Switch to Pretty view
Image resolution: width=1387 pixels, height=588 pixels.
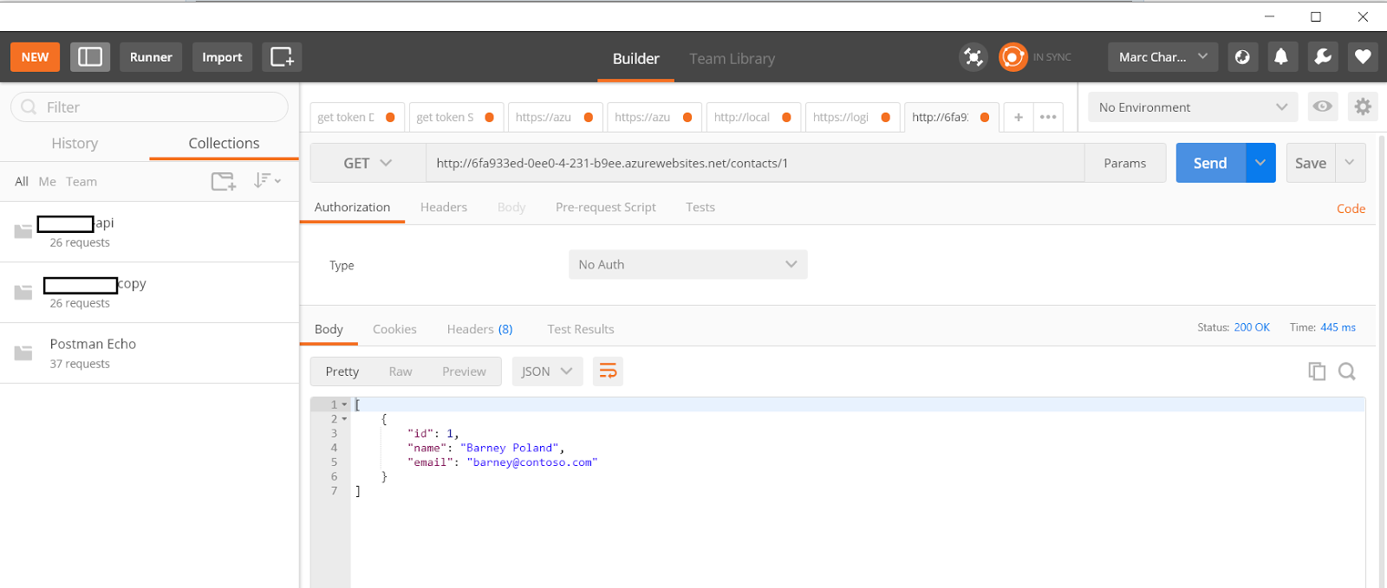(342, 372)
